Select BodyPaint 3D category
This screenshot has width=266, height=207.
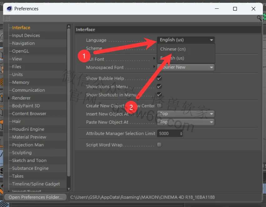coord(26,106)
